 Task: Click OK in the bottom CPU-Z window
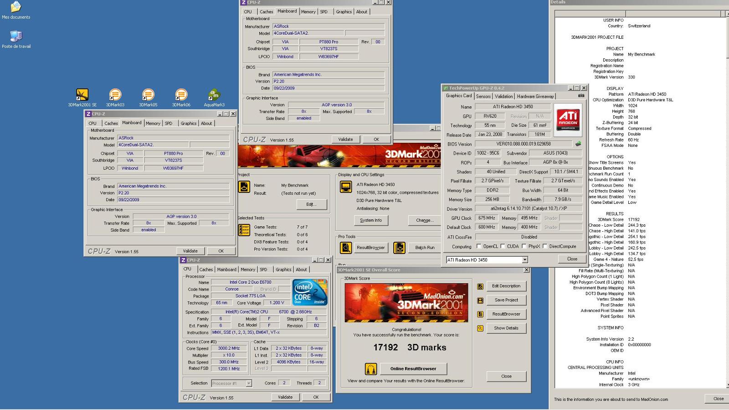[x=316, y=397]
